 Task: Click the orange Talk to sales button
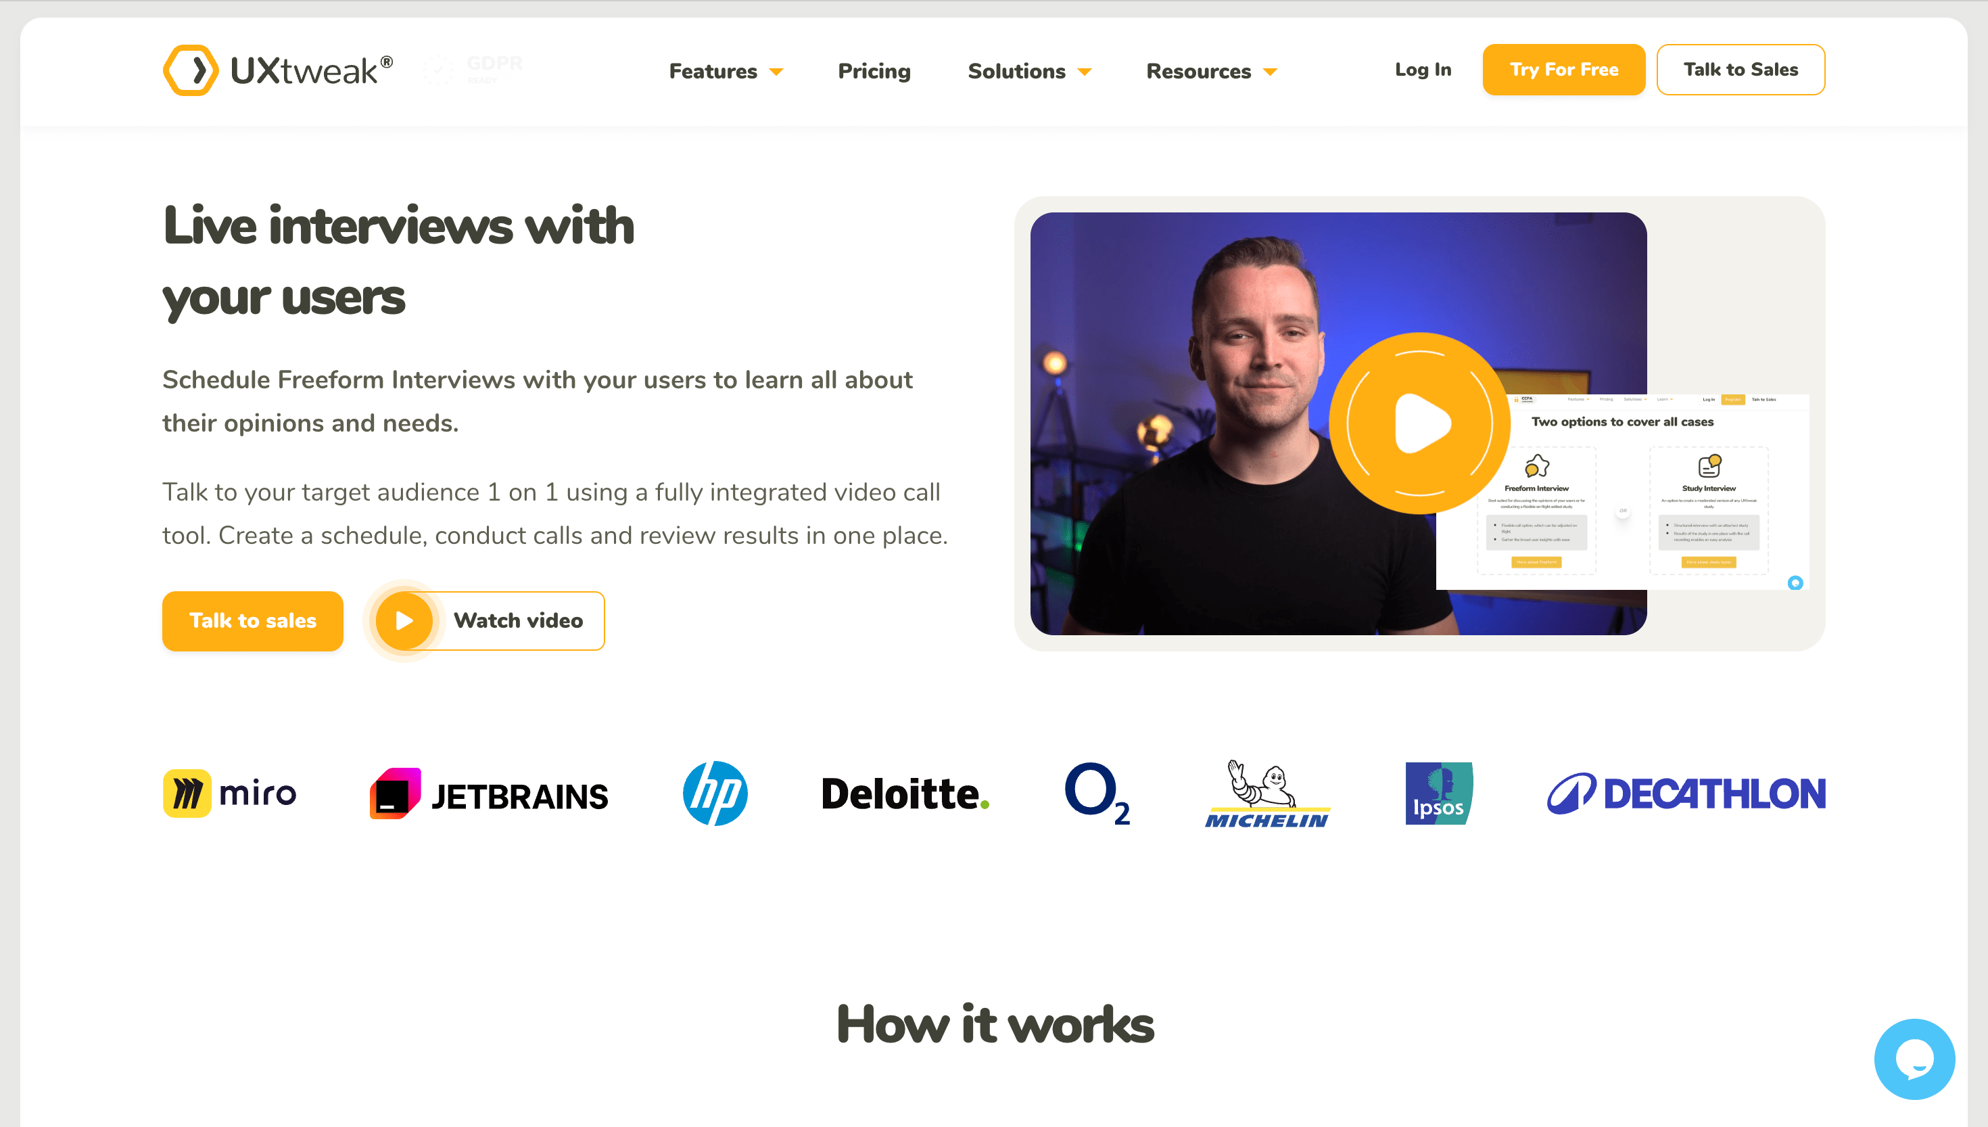pos(253,621)
